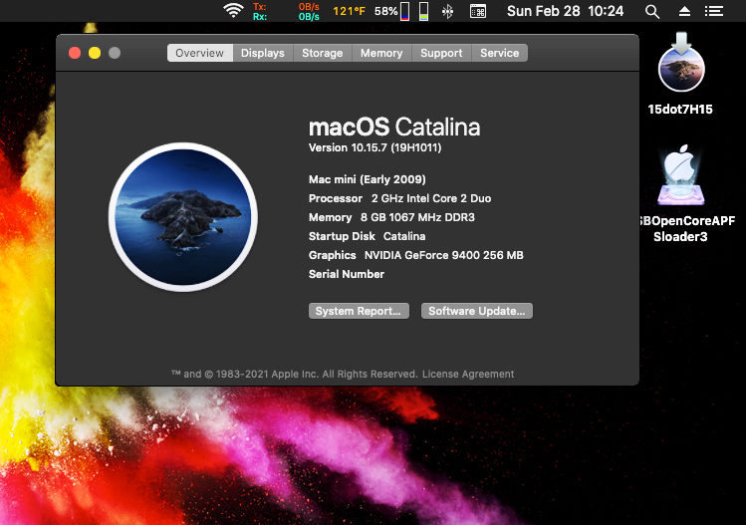Click the 121°F temperature readout
This screenshot has width=746, height=525.
coord(349,11)
